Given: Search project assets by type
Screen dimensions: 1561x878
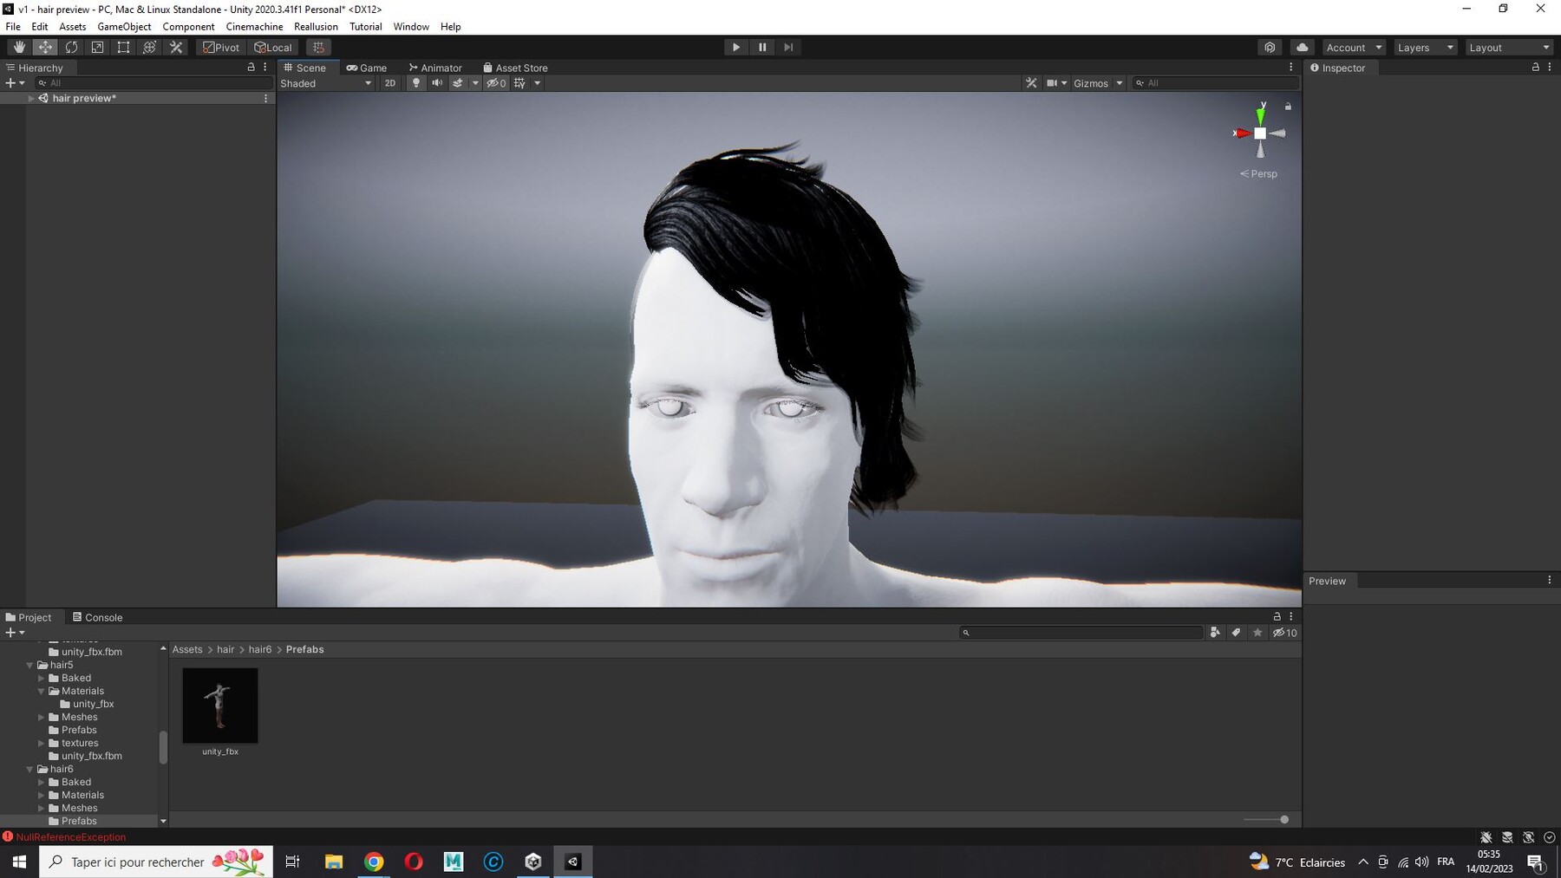Looking at the screenshot, I should coord(1215,633).
